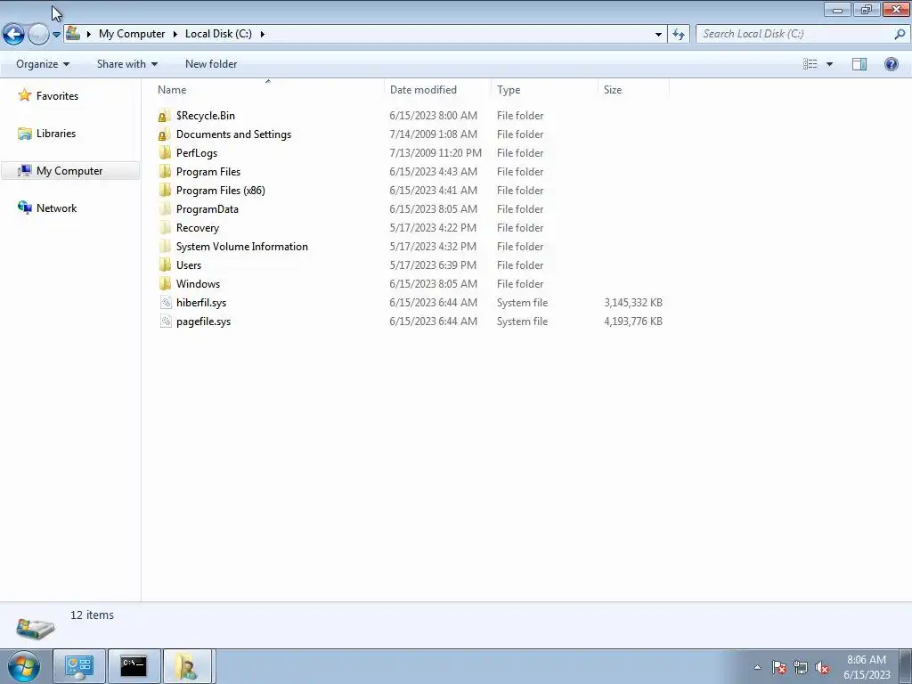Select the ProgramData folder icon
Screen dimensions: 912x684
[165, 208]
